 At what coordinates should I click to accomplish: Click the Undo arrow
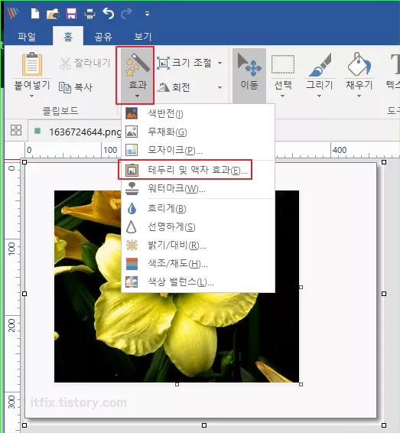point(108,13)
